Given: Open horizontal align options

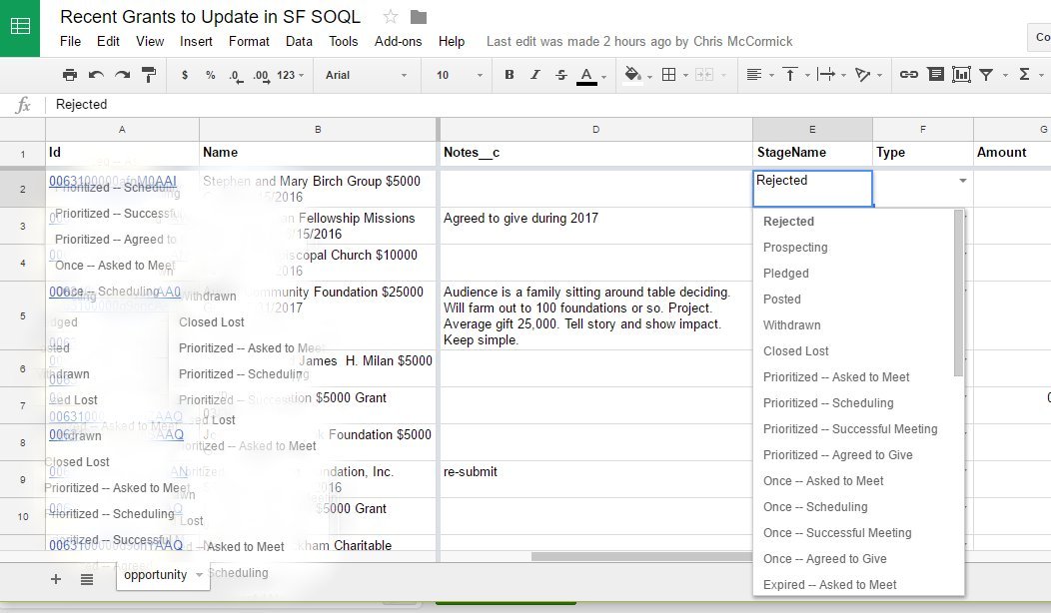Looking at the screenshot, I should [754, 75].
